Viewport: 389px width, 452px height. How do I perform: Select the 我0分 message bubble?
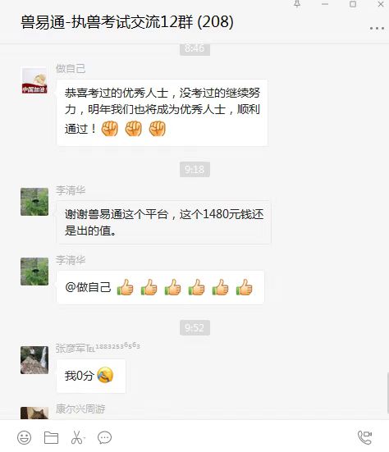[x=91, y=376]
